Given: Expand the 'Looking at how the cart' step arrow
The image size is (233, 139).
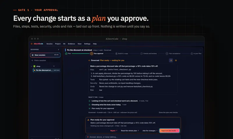Looking at the screenshot, I should coord(177,101).
